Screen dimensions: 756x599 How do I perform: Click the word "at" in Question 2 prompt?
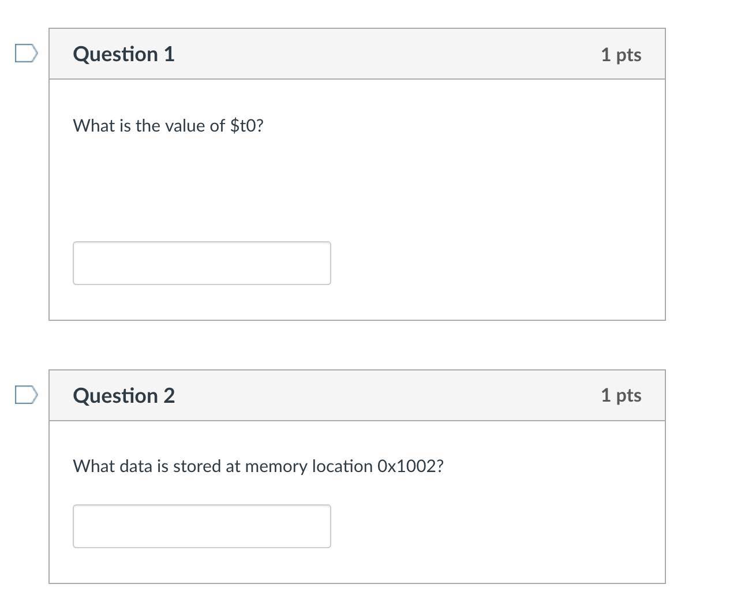coord(233,466)
